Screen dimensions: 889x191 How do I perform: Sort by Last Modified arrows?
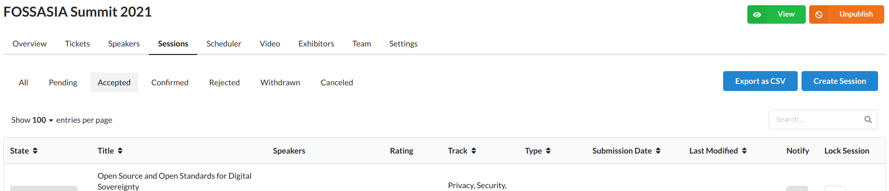click(x=744, y=151)
